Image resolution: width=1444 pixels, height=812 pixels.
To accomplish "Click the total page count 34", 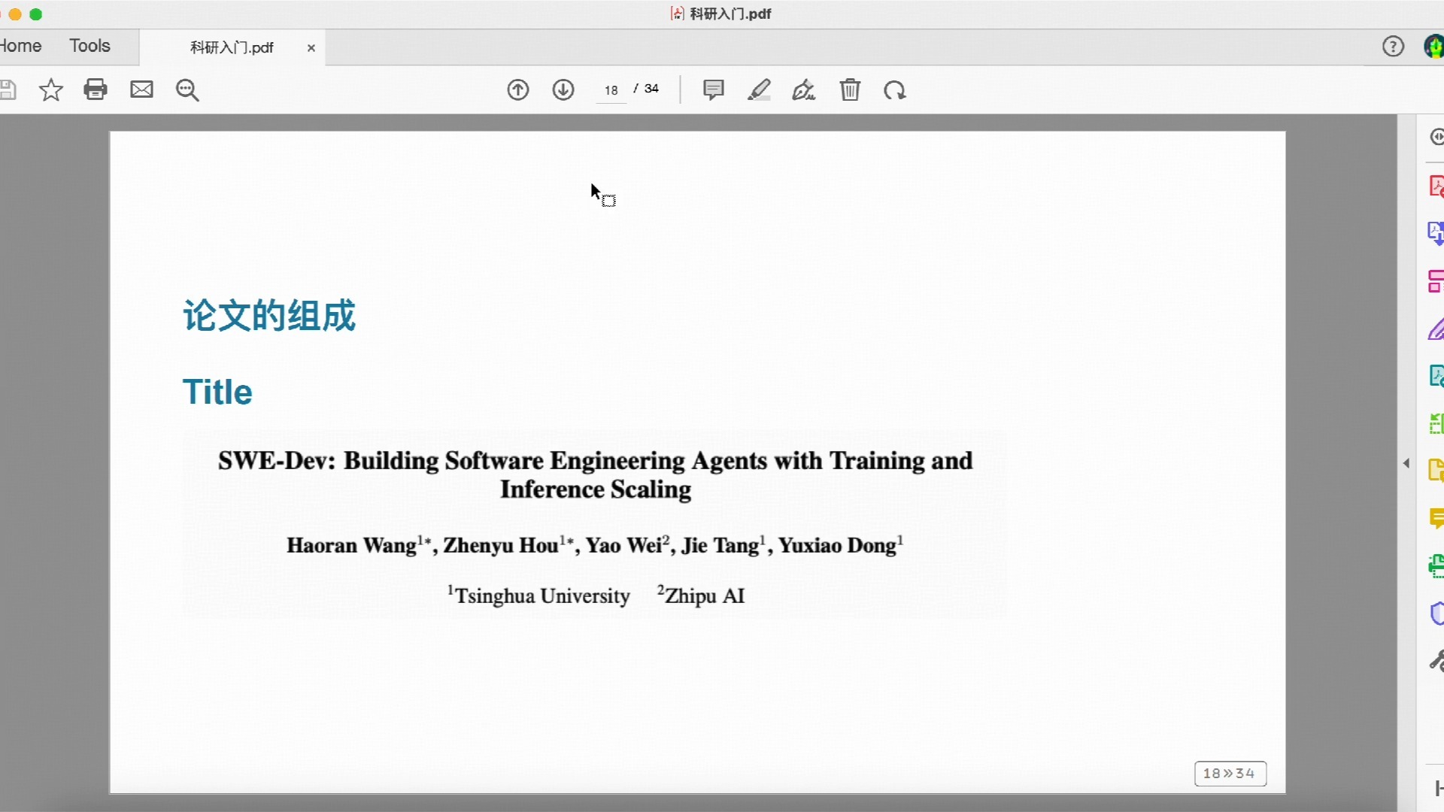I will point(651,89).
